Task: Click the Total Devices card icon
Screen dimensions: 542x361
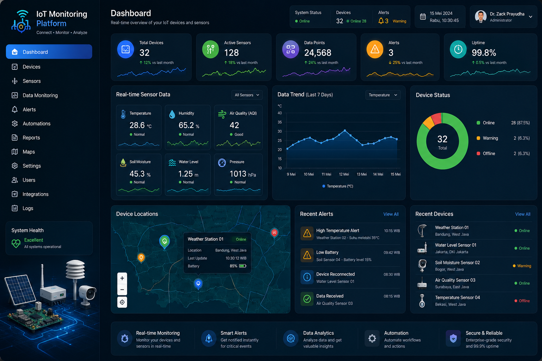Action: coord(126,49)
